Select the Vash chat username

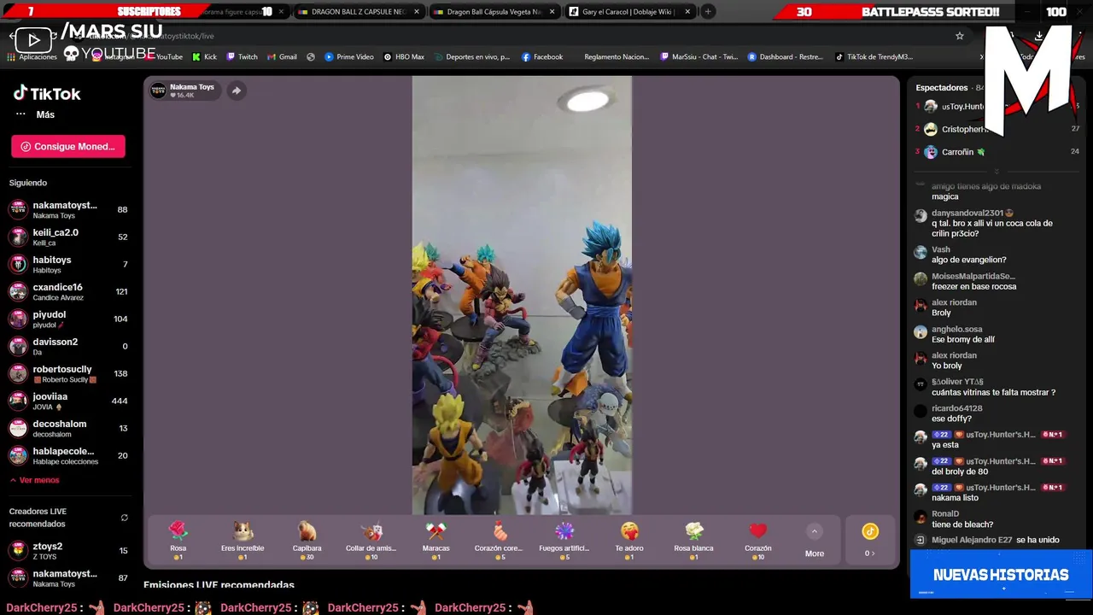[x=940, y=249]
